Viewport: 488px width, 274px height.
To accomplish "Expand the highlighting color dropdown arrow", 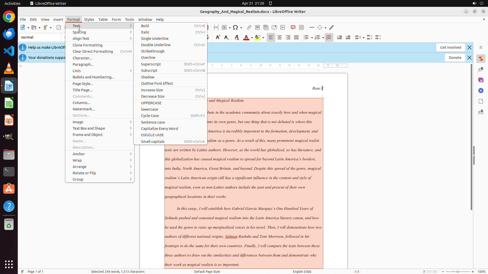I will click(x=263, y=38).
